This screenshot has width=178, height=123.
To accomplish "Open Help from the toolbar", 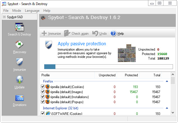I will 117,34.
